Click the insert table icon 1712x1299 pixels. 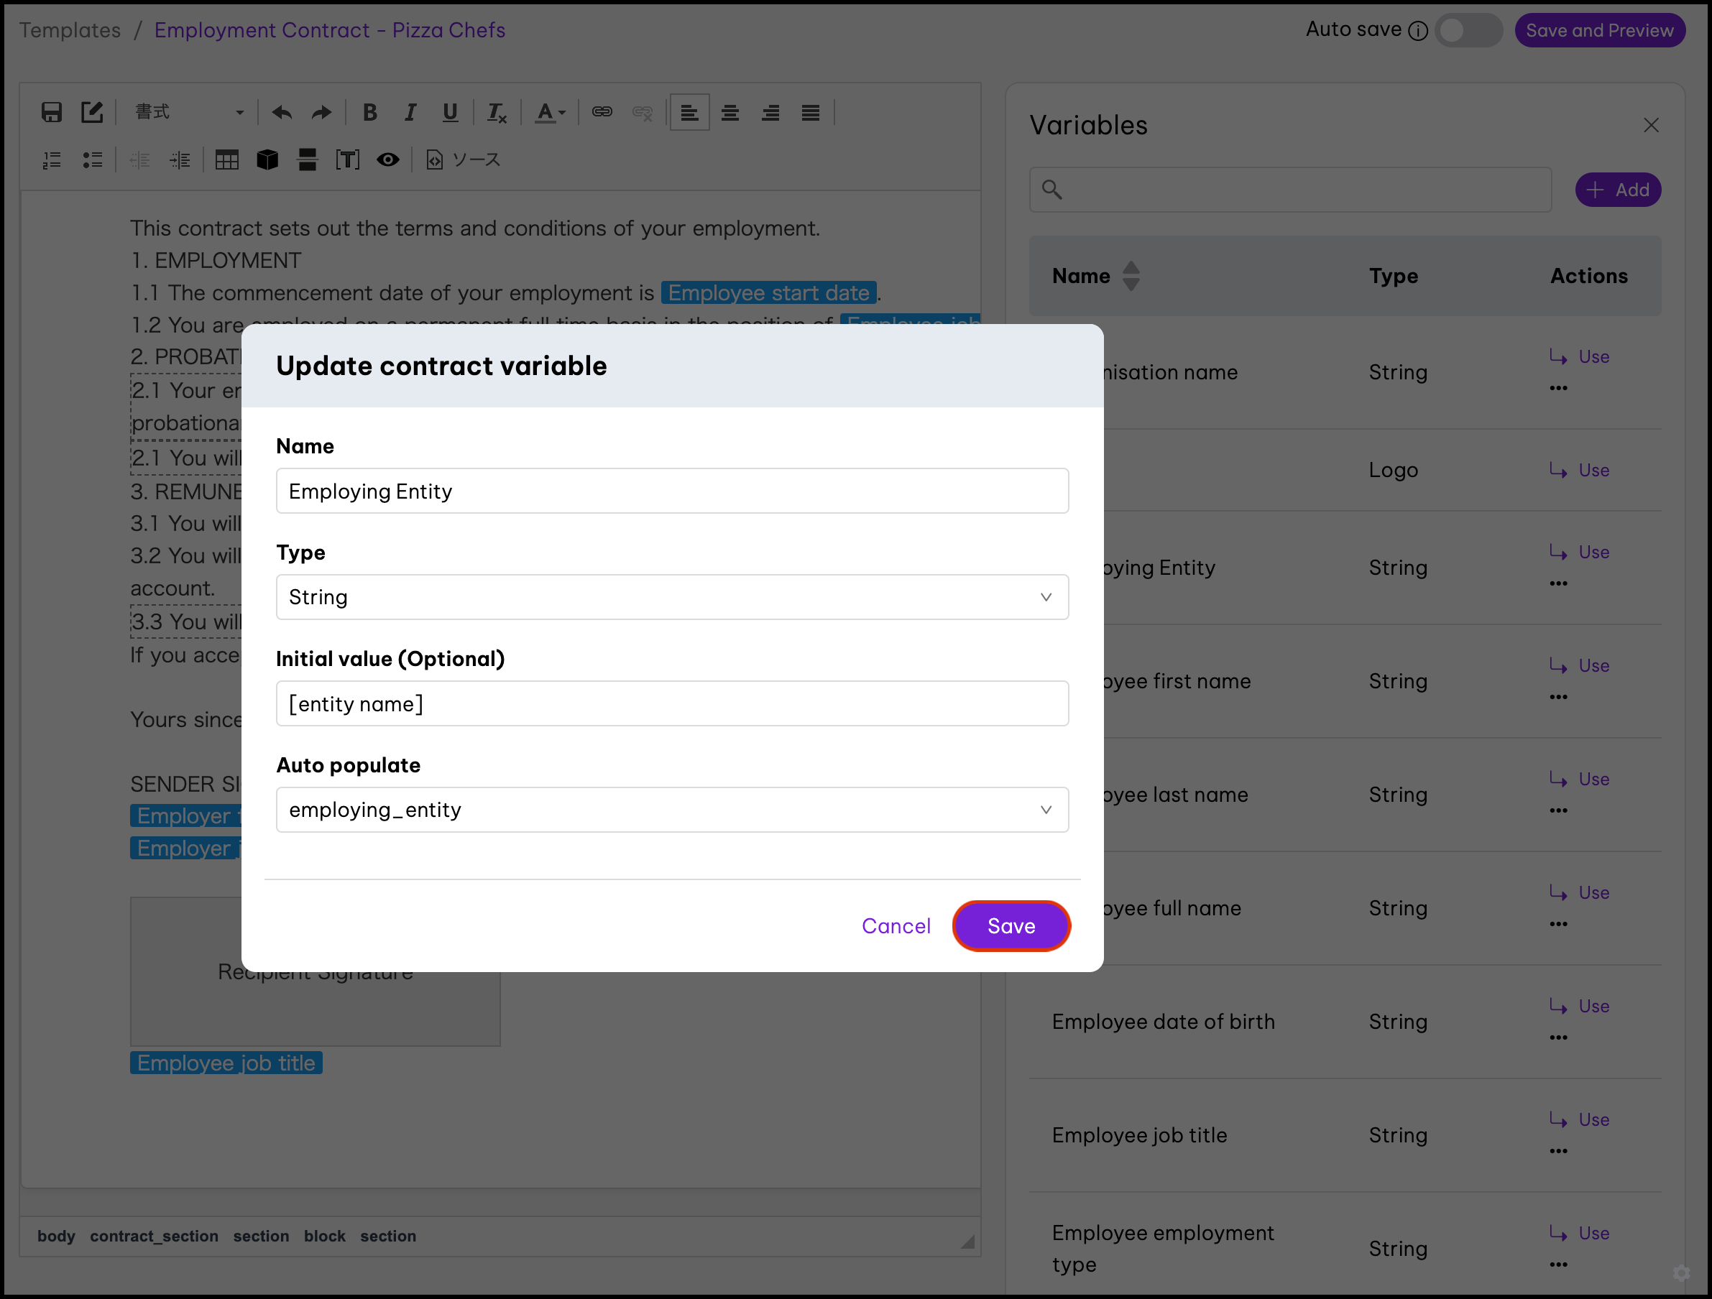pos(227,160)
